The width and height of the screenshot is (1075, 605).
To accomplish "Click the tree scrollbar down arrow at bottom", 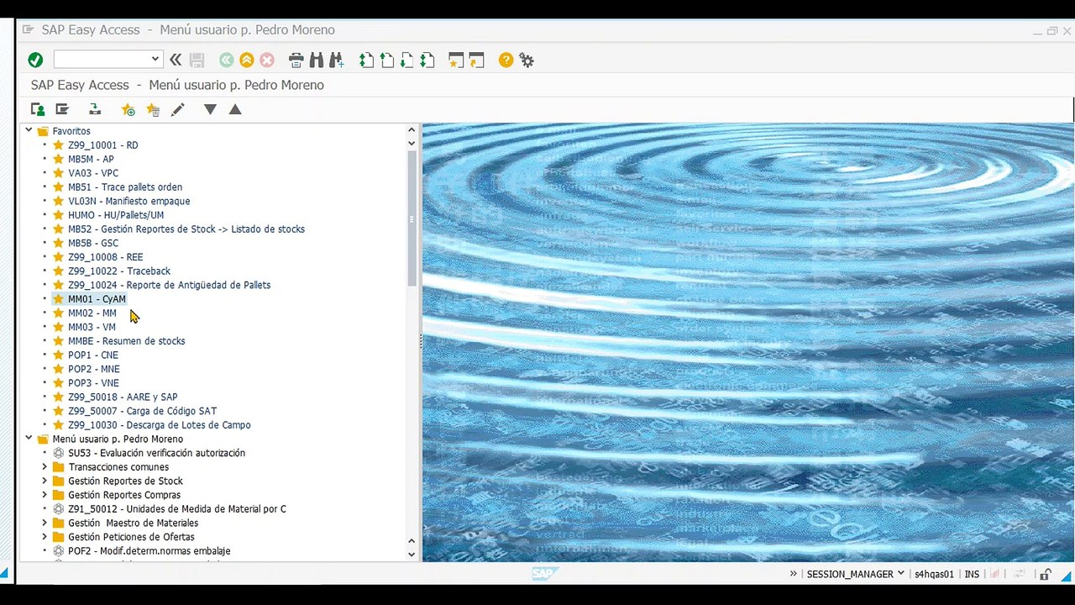I will tap(412, 554).
